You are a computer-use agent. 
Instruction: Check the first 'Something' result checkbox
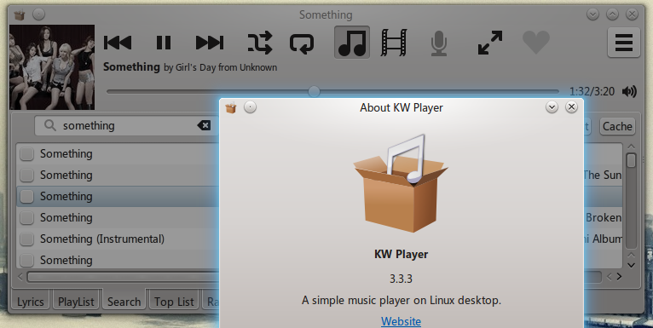(x=27, y=153)
